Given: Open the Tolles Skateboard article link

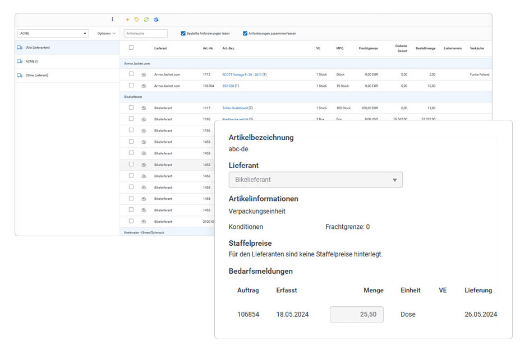Looking at the screenshot, I should coord(235,108).
